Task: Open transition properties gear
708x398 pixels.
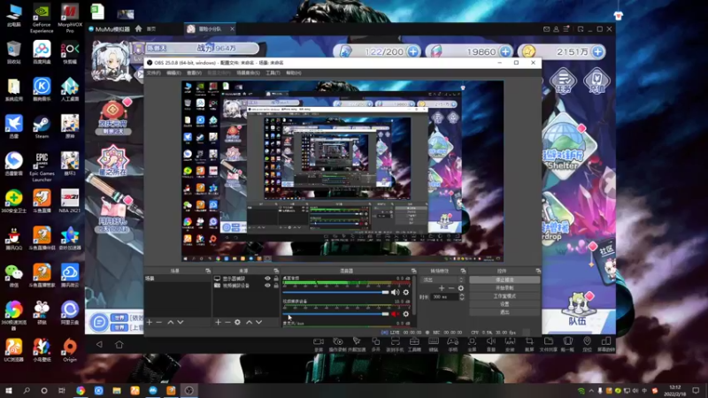Action: 460,288
